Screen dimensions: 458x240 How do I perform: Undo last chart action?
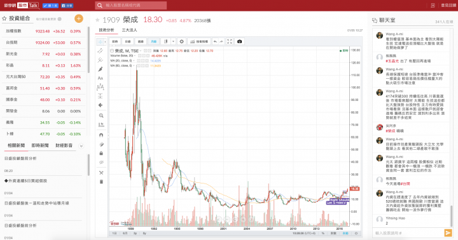click(x=215, y=41)
